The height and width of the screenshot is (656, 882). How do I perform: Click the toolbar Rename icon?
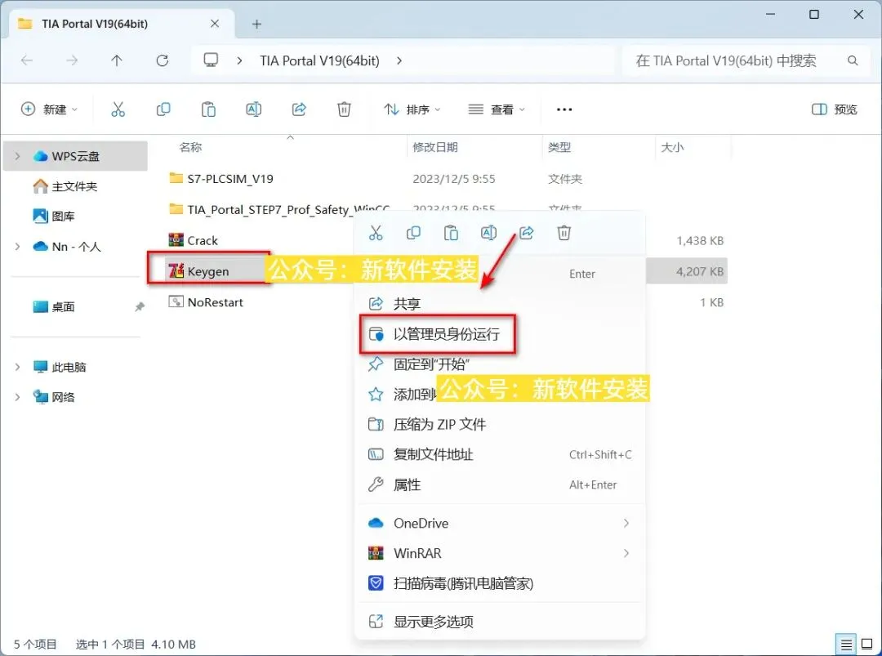tap(254, 109)
